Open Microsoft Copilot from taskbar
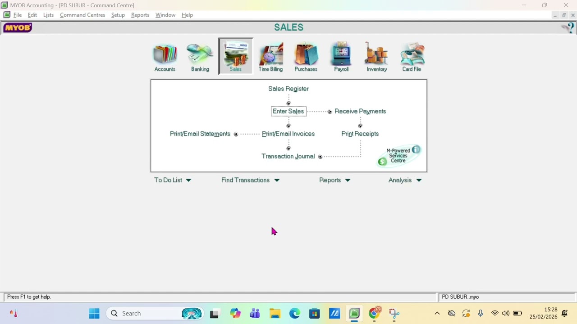This screenshot has width=577, height=324. tap(235, 313)
